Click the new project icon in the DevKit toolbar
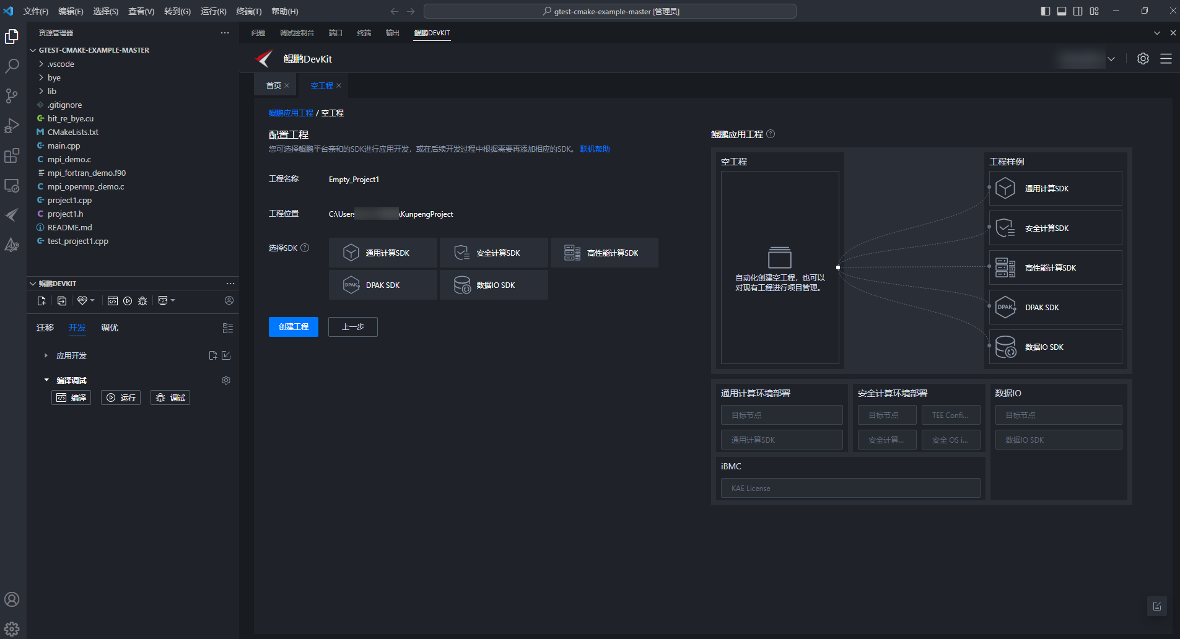The width and height of the screenshot is (1180, 639). click(x=42, y=301)
